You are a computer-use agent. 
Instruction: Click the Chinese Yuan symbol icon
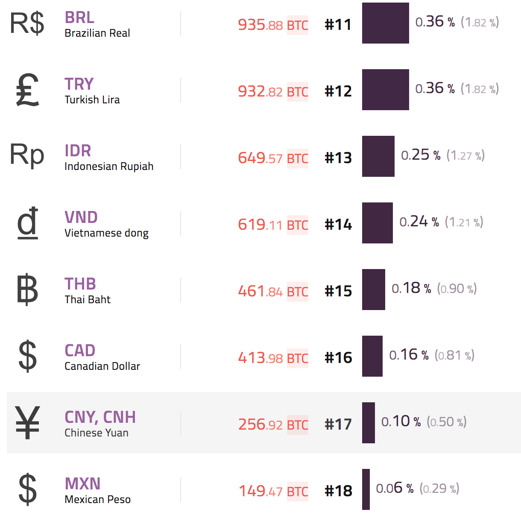point(27,422)
